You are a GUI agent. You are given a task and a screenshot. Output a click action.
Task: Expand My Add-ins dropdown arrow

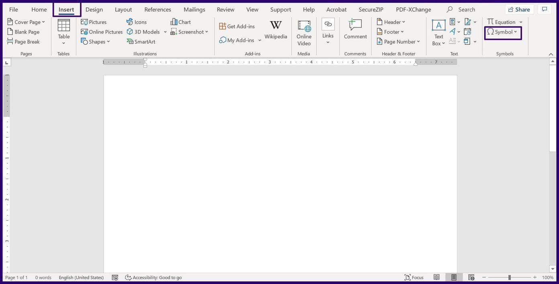pyautogui.click(x=260, y=40)
